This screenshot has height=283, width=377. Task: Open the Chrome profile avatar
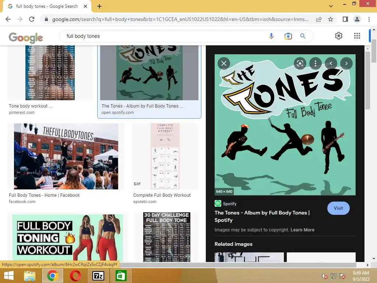[357, 19]
